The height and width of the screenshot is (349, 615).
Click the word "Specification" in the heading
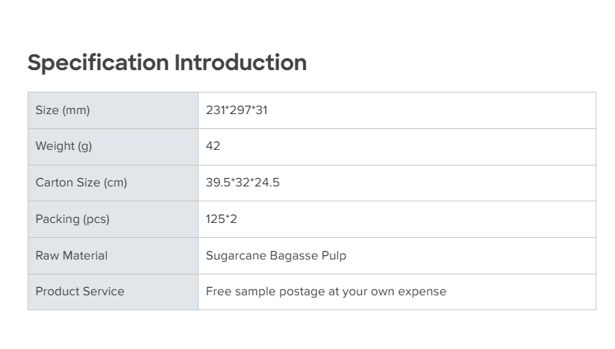pos(98,63)
